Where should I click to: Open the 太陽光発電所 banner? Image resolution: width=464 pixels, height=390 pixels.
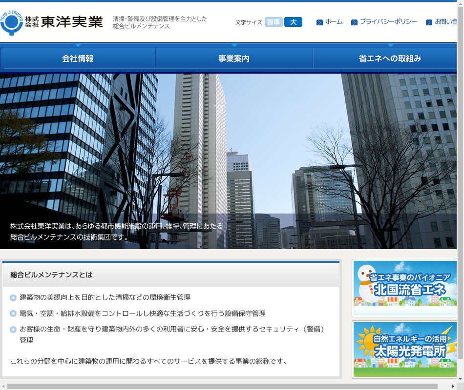click(x=405, y=349)
